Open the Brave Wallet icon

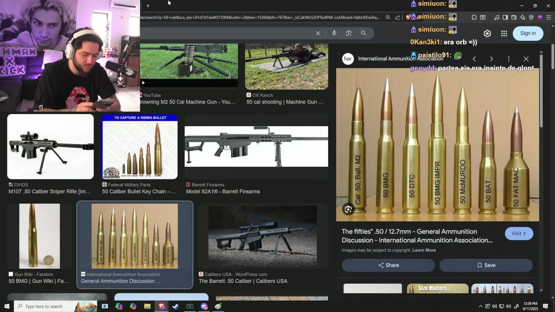point(514,17)
